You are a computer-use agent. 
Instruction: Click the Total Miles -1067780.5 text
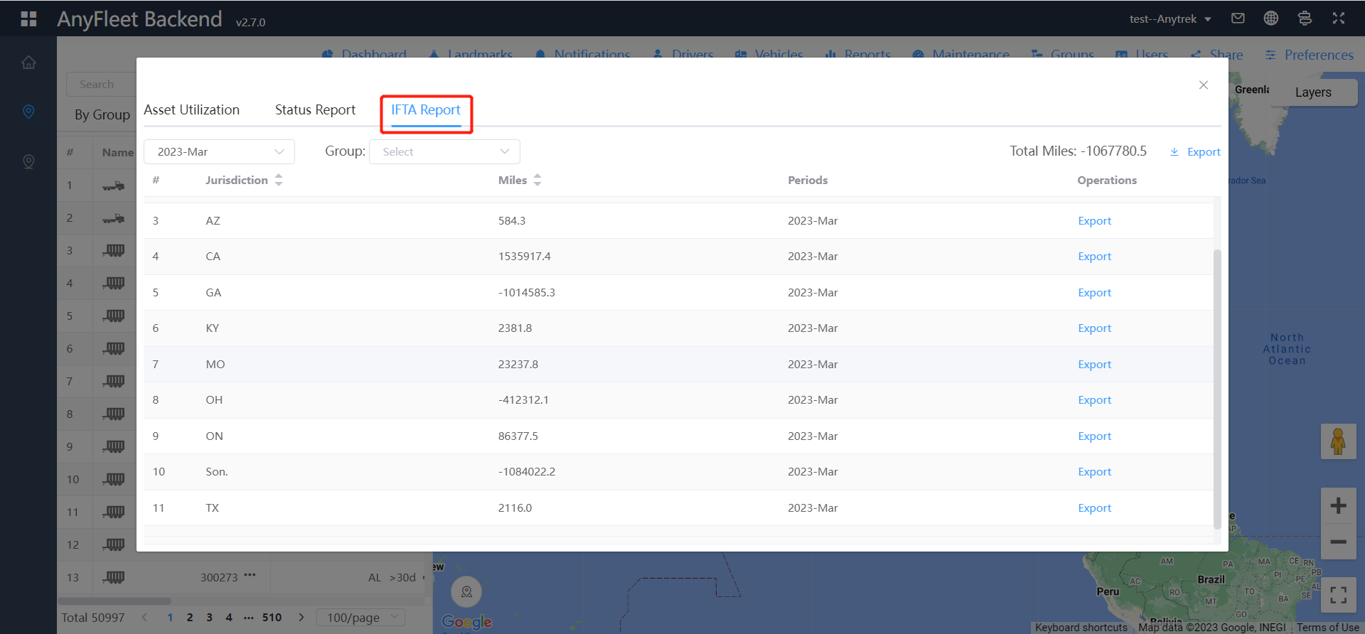[x=1078, y=151]
